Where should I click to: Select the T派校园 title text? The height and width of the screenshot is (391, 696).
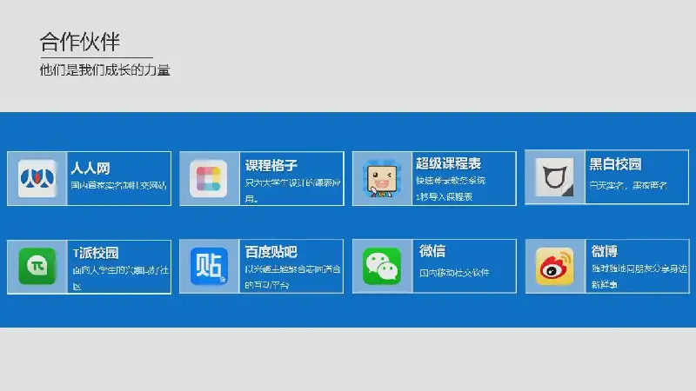[x=96, y=253]
